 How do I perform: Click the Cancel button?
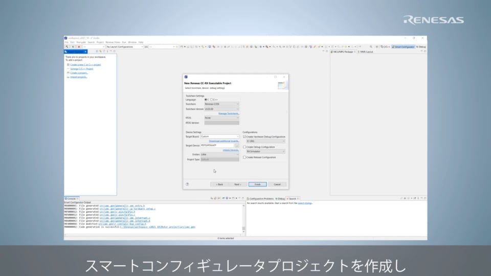click(x=277, y=185)
